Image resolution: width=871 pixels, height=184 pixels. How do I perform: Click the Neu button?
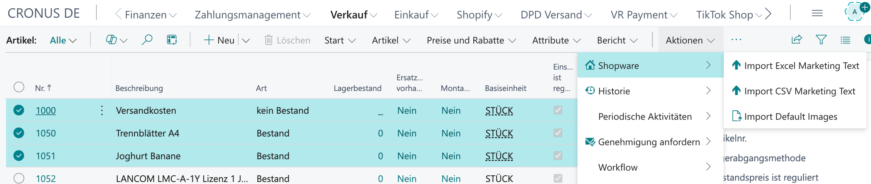(x=219, y=40)
